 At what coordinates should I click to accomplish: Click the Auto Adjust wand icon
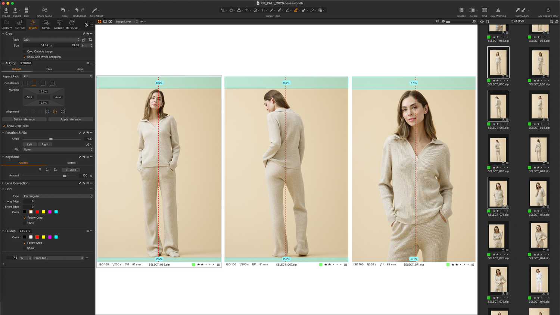click(95, 10)
